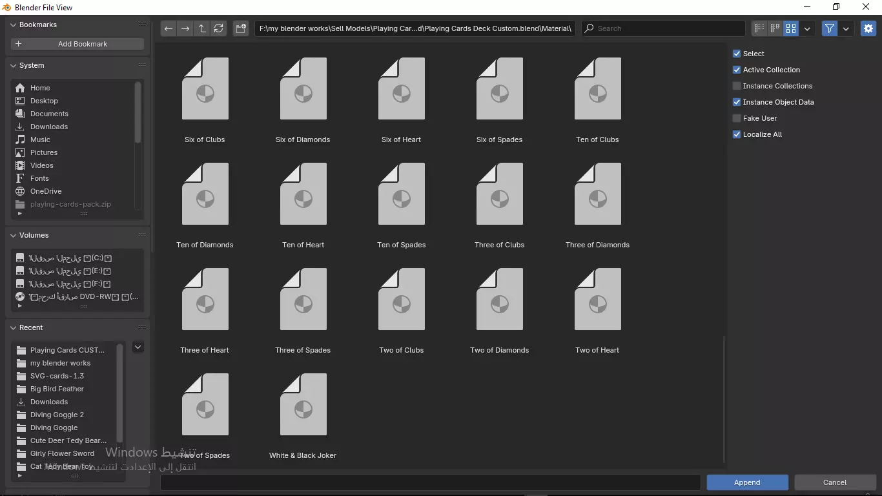882x496 pixels.
Task: Switch to vertical list display mode
Action: pyautogui.click(x=759, y=28)
